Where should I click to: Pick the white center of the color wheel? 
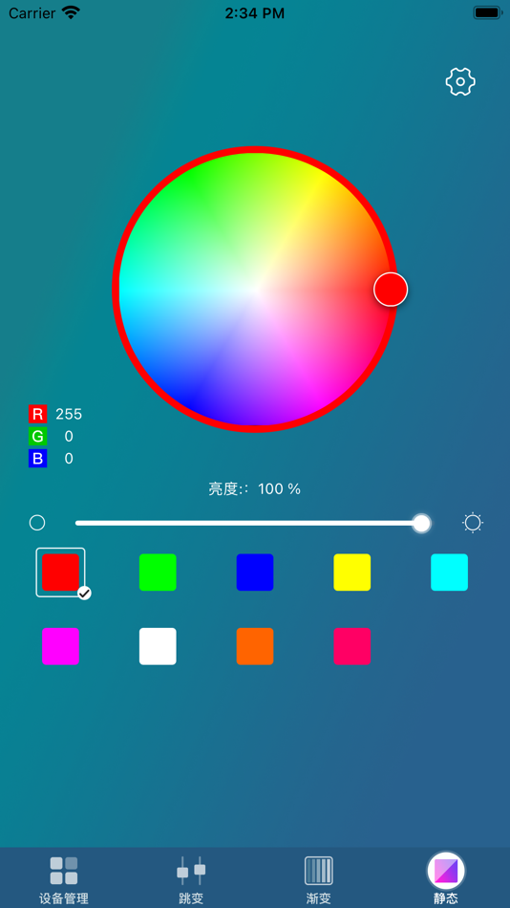[255, 289]
